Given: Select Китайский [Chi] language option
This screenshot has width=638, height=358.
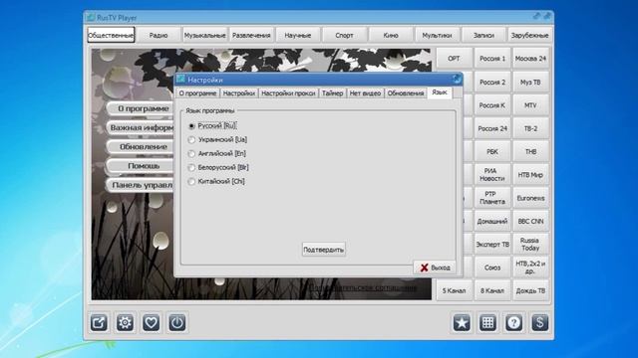Looking at the screenshot, I should 216,181.
